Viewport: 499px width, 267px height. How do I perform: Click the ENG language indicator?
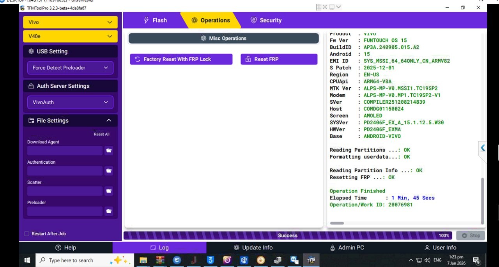[437, 260]
